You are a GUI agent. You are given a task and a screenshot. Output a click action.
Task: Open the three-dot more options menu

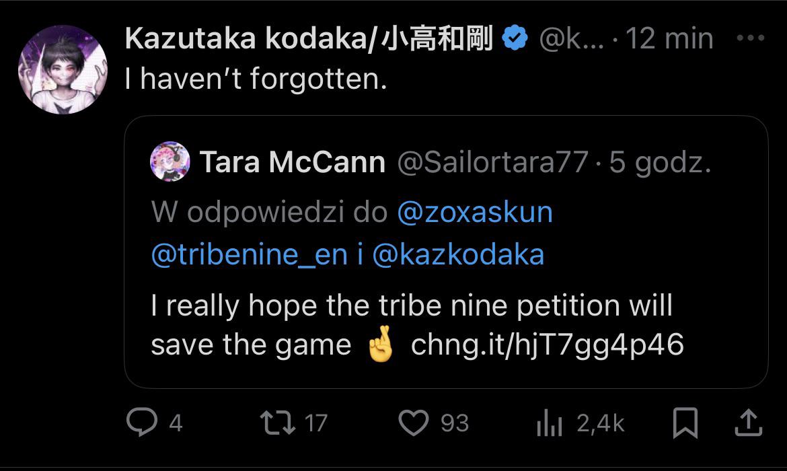click(751, 38)
